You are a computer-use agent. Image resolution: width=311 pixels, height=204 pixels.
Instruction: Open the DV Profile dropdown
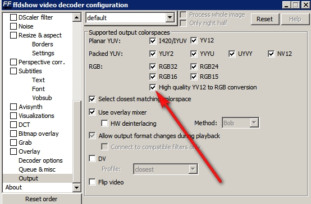click(x=166, y=169)
